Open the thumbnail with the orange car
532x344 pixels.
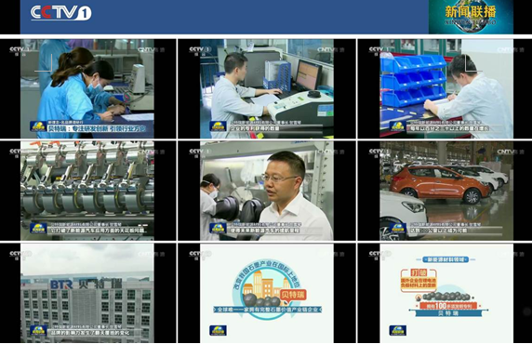(446, 191)
